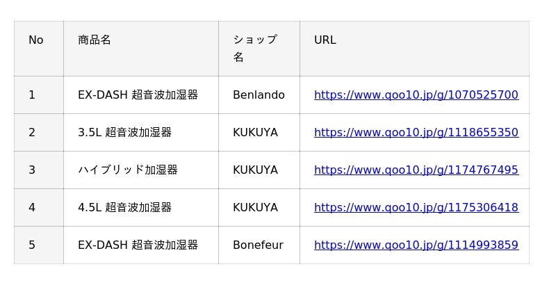Select the ハイブリッド加湿器 product cell
556x285 pixels.
(x=128, y=170)
